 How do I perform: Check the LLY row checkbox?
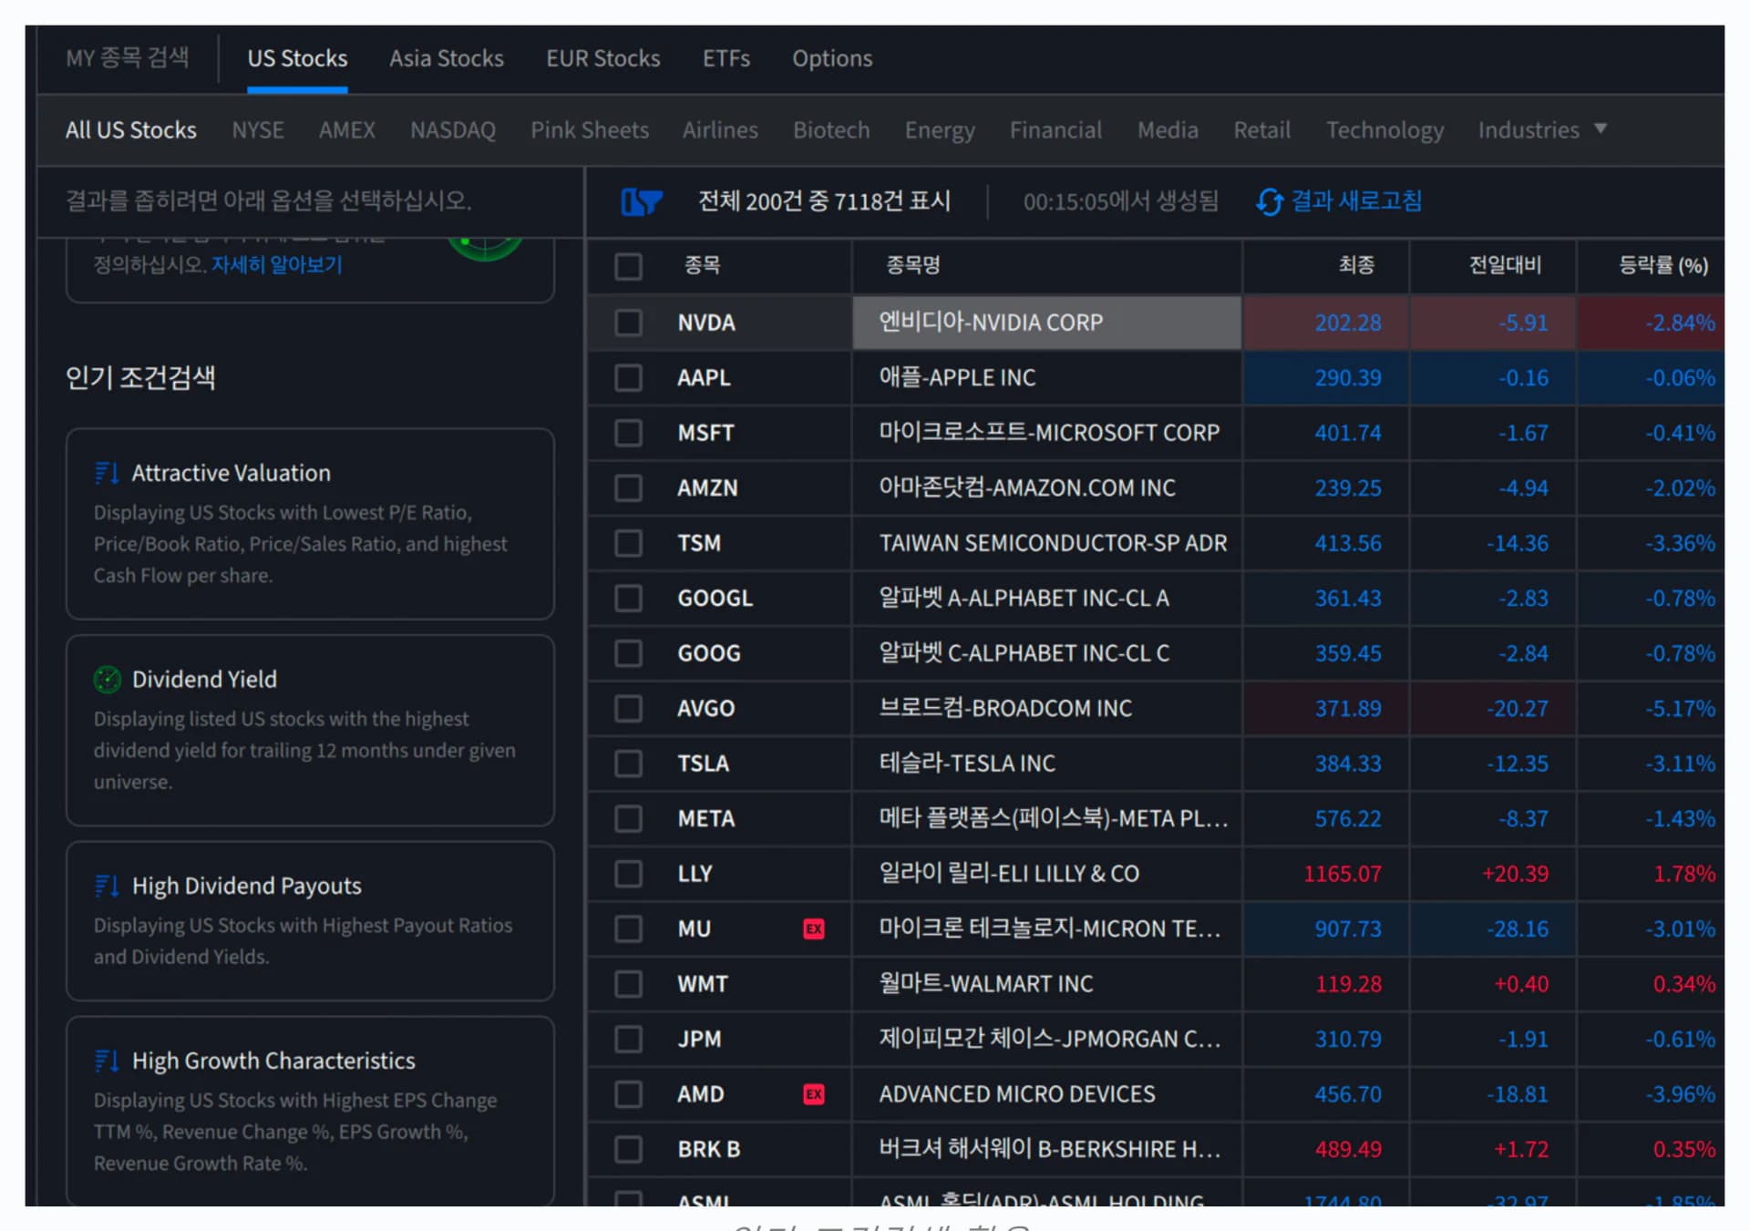pos(628,873)
